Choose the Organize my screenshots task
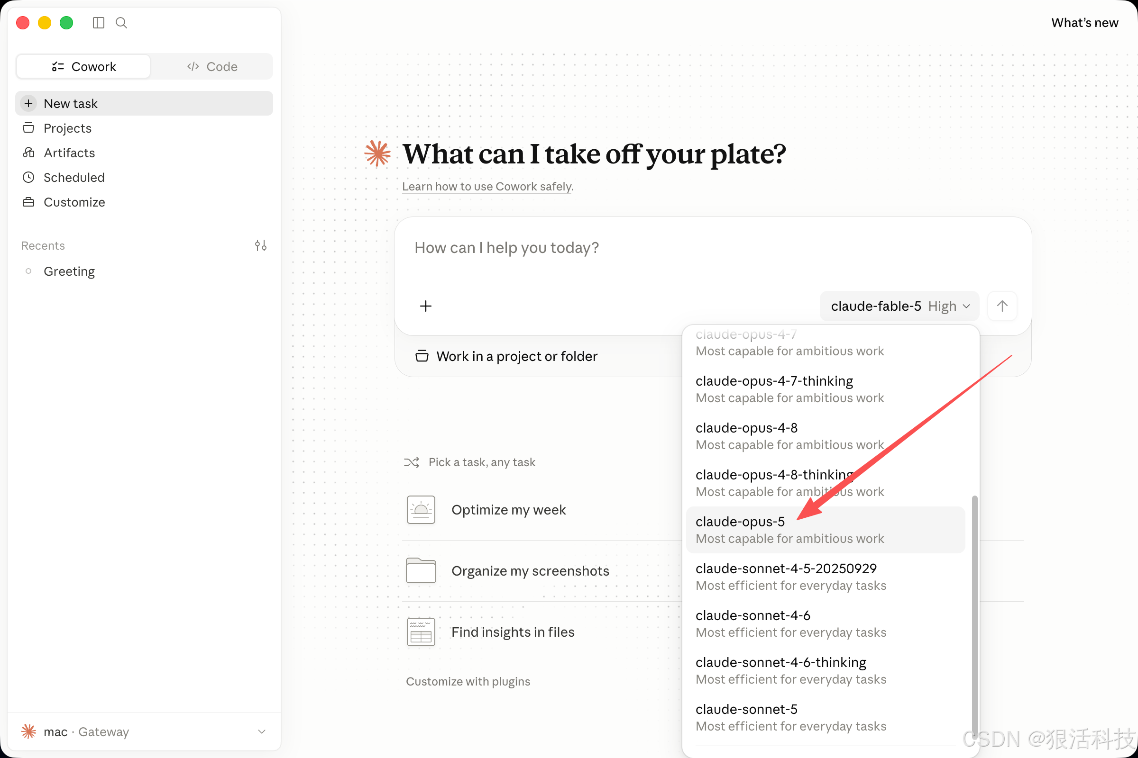The height and width of the screenshot is (758, 1138). (x=530, y=571)
